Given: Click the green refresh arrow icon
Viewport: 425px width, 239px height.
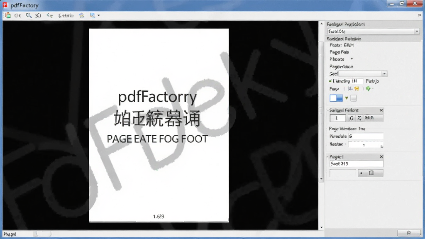Looking at the screenshot, I should (x=368, y=89).
